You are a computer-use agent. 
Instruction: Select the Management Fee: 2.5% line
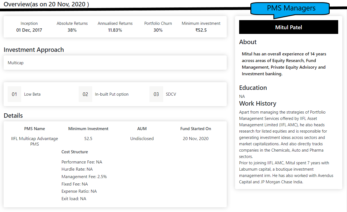pos(84,177)
